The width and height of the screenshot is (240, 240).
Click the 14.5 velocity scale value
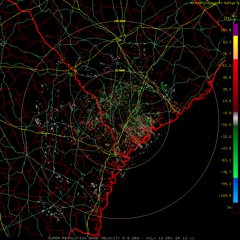click(x=227, y=101)
